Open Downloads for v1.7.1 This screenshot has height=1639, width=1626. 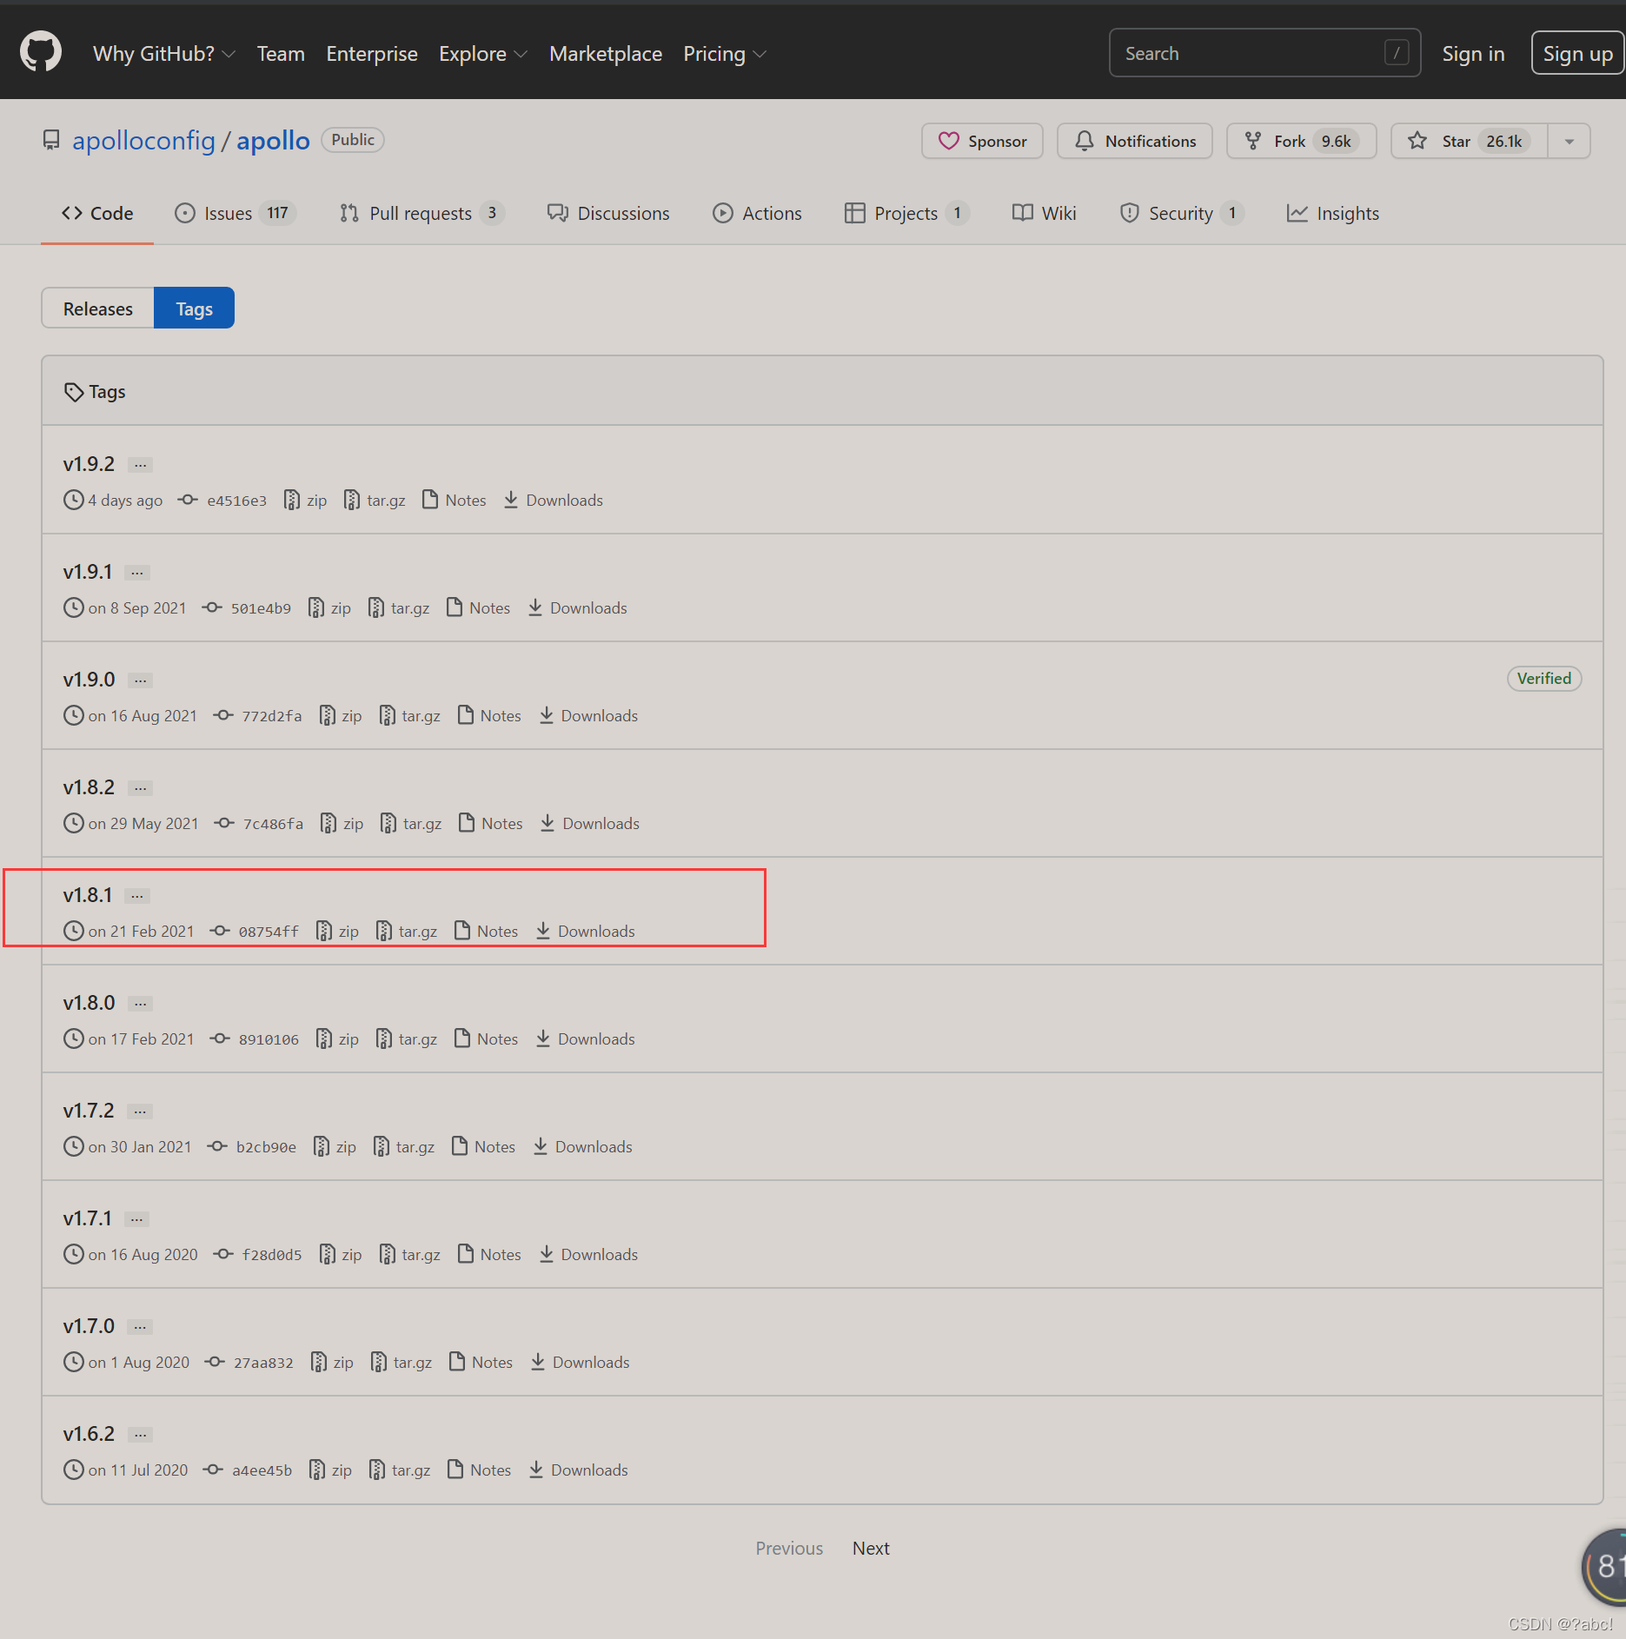point(588,1255)
